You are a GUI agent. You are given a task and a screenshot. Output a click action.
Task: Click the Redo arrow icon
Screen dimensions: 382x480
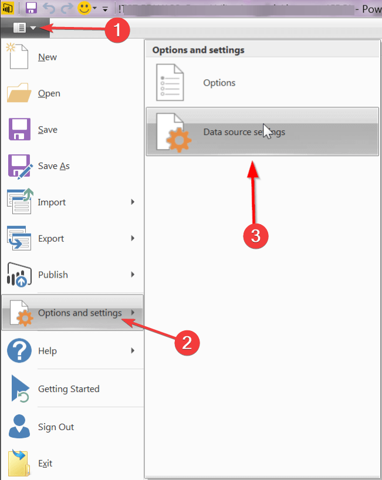67,8
